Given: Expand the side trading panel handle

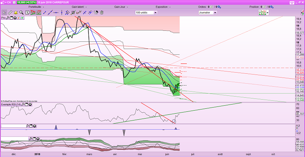Looking at the screenshot, I should (x=303, y=13).
